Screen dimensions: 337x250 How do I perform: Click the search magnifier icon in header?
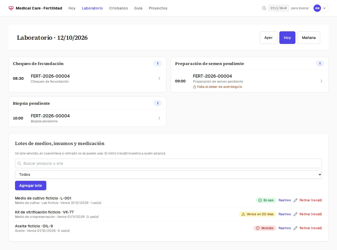click(264, 8)
